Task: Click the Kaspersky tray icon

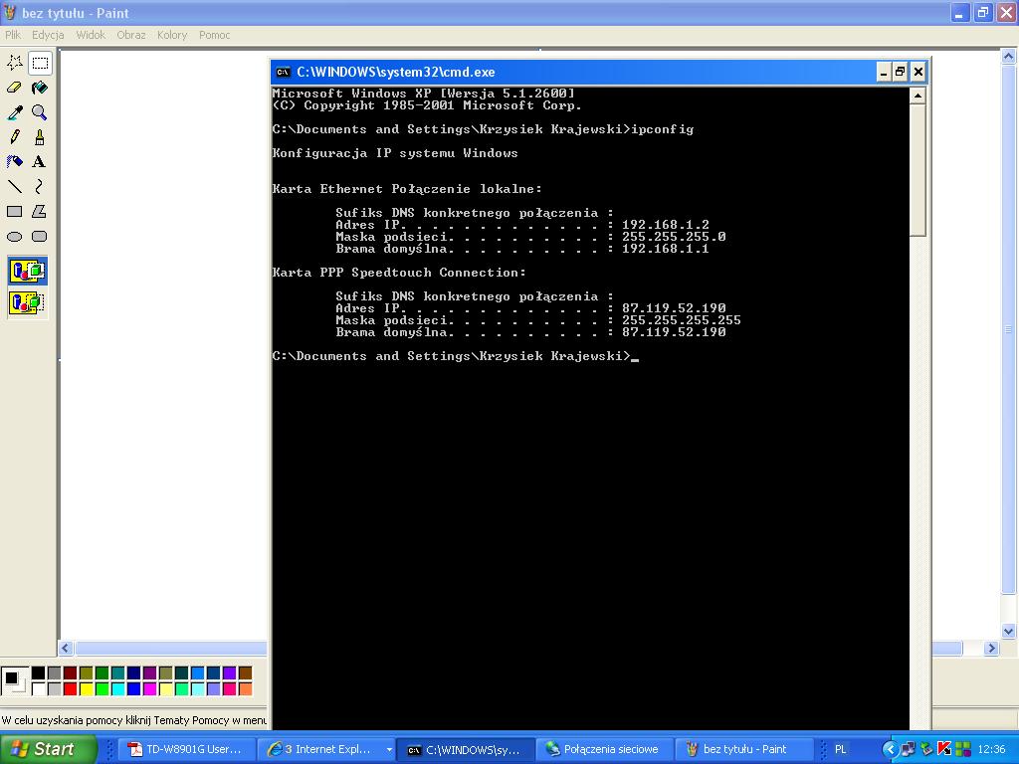Action: (944, 749)
